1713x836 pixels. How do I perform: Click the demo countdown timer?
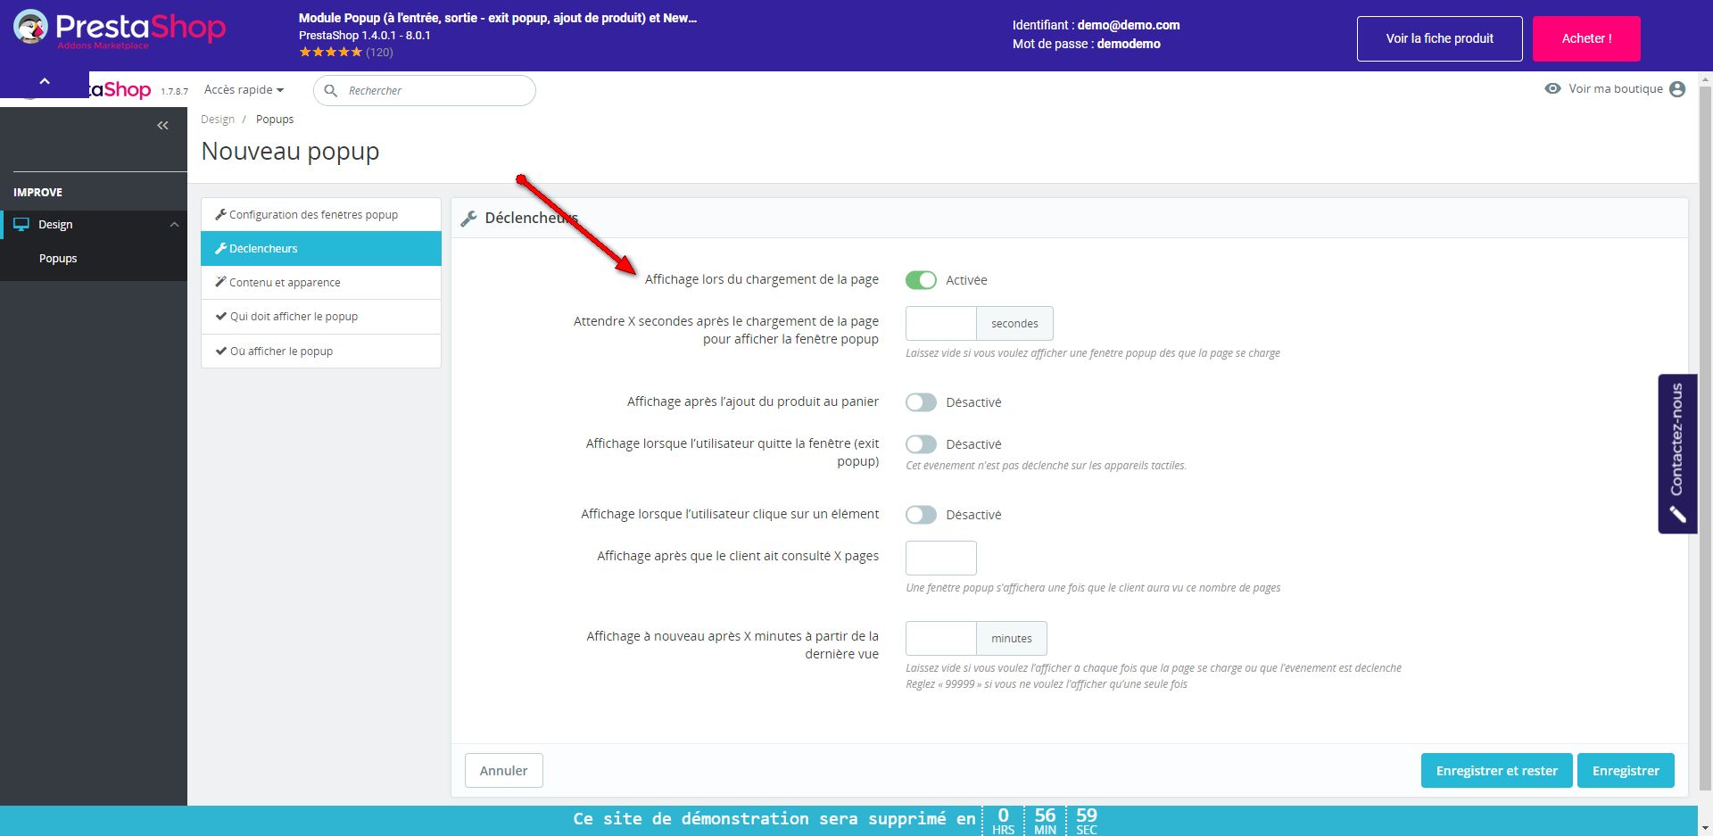pos(1045,821)
